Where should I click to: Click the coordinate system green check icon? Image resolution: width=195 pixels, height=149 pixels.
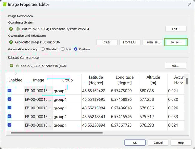click(x=11, y=29)
